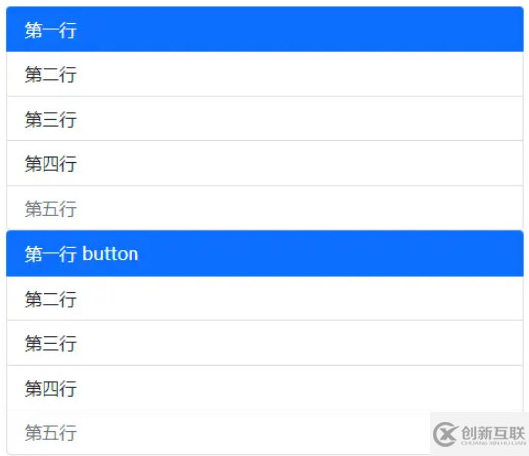The width and height of the screenshot is (529, 456).
Task: Click the 创新互联 watermark logo icon
Action: (445, 434)
